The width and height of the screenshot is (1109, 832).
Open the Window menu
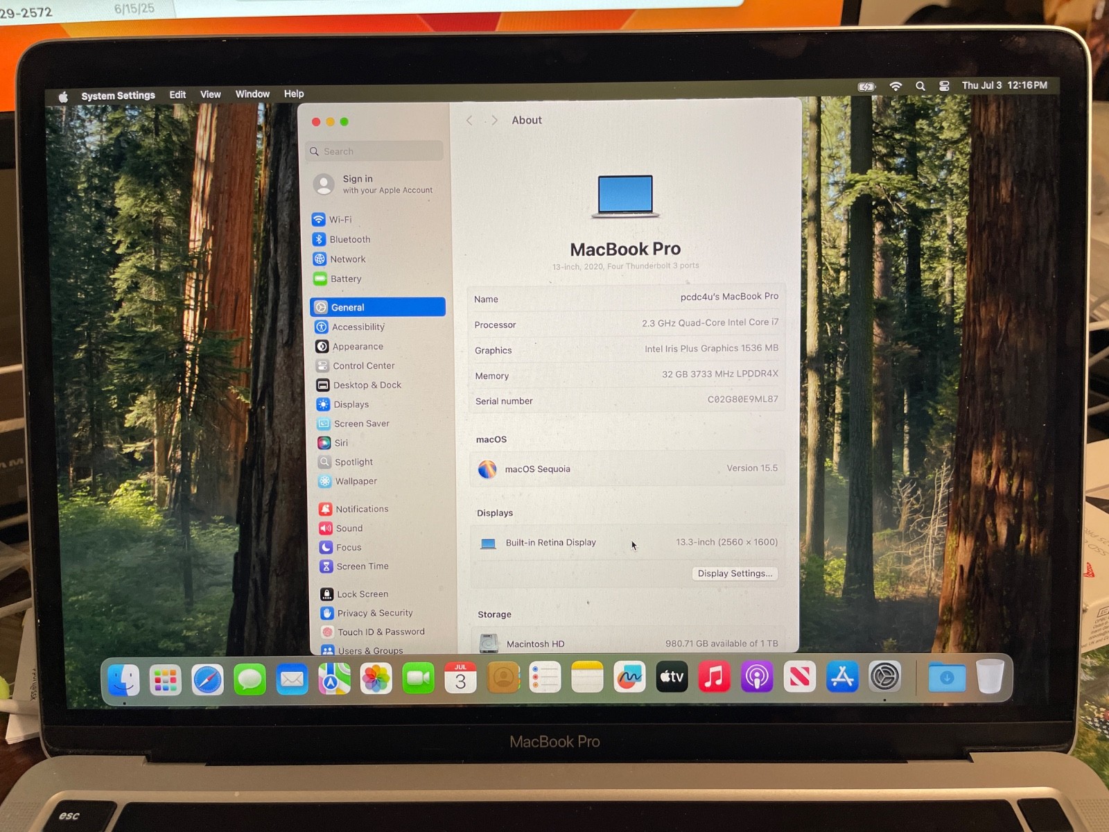252,94
